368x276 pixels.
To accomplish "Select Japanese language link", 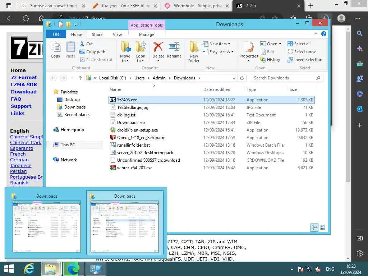I will (x=20, y=165).
